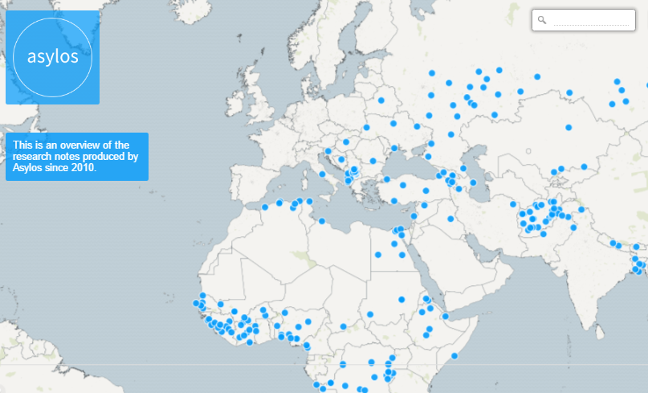Select the lone marker in western Egypt

click(377, 256)
